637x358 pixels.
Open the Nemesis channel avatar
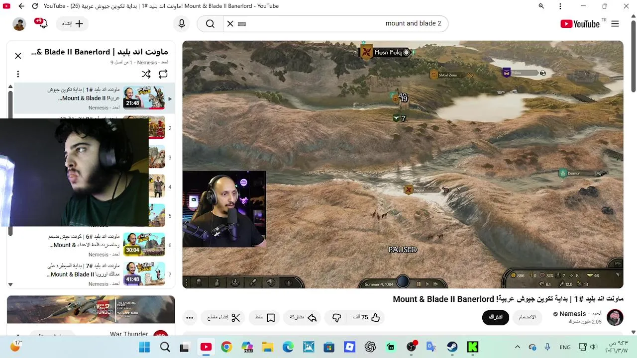615,317
